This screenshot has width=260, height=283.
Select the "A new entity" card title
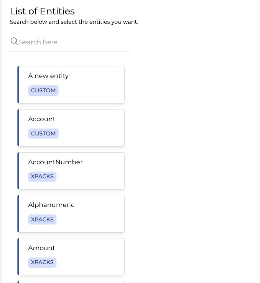point(48,76)
